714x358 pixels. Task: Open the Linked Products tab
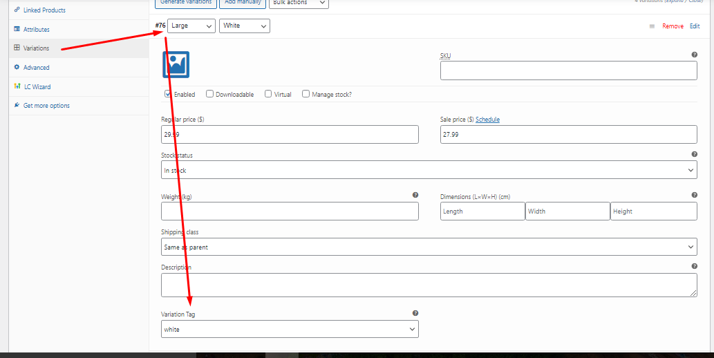[x=44, y=10]
